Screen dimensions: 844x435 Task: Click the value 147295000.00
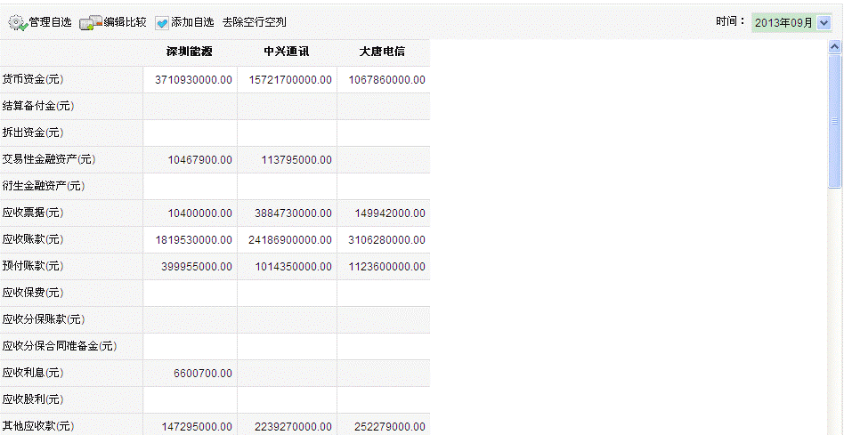click(x=197, y=427)
